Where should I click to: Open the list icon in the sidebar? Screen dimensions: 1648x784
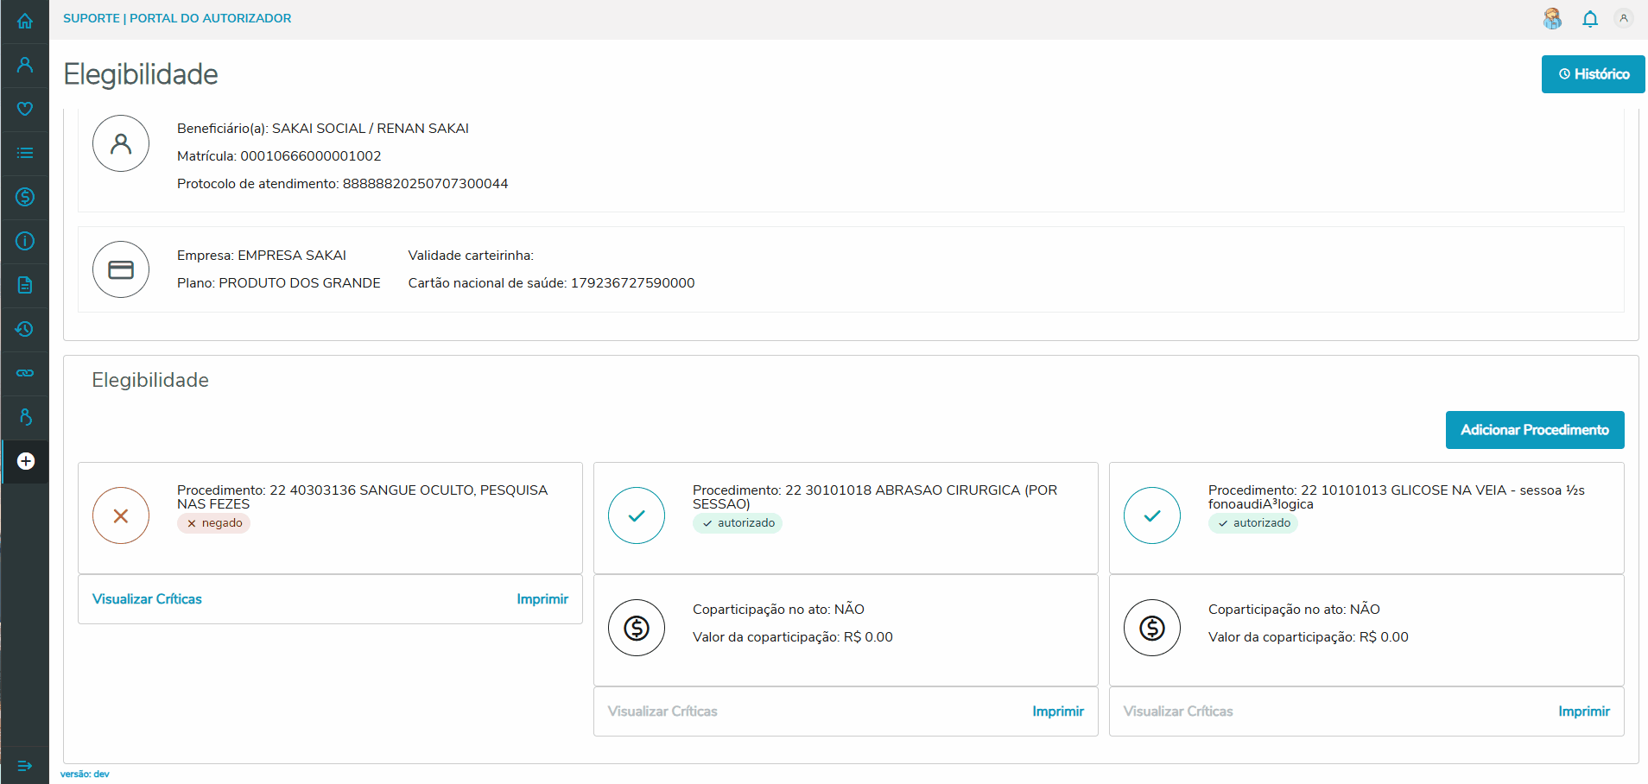[25, 153]
